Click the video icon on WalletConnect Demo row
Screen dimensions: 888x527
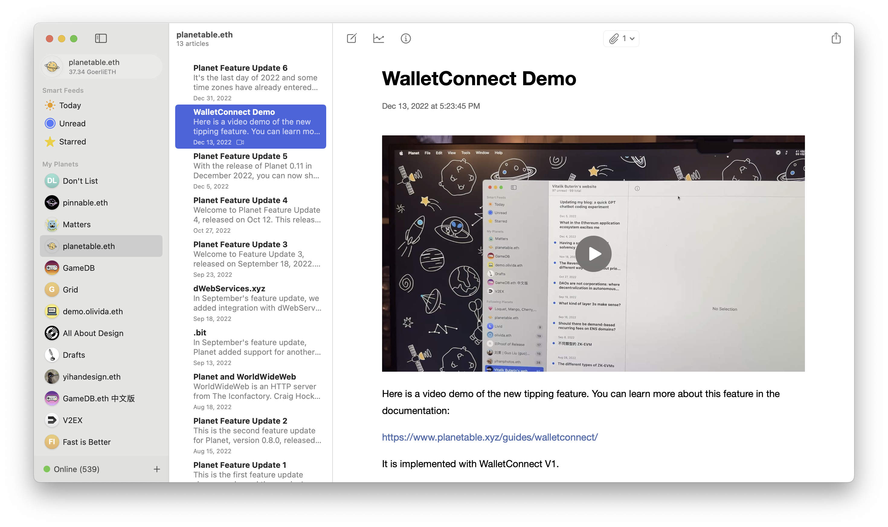point(240,142)
